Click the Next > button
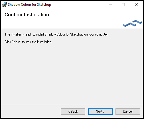 100,112
